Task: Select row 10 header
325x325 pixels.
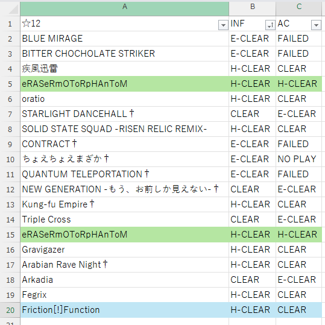Action: tap(10, 159)
